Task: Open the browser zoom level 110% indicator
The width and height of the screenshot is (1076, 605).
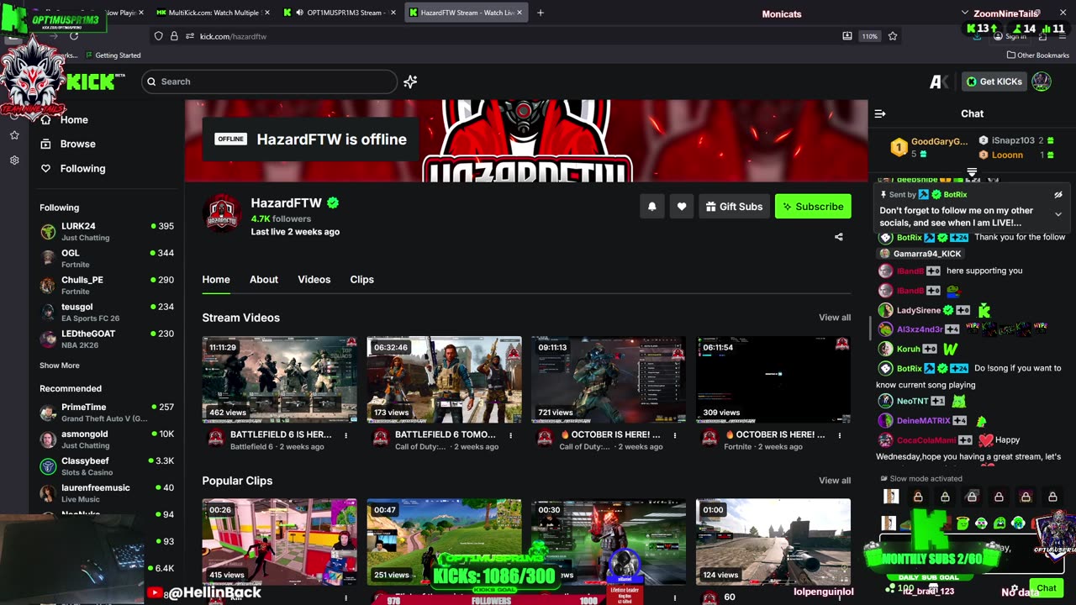Action: tap(869, 36)
